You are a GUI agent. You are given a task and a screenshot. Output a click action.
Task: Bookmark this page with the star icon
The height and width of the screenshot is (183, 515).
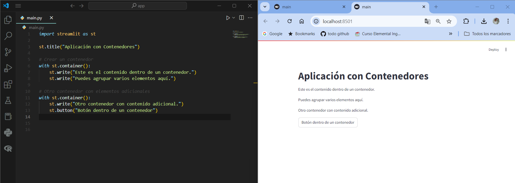pyautogui.click(x=449, y=21)
